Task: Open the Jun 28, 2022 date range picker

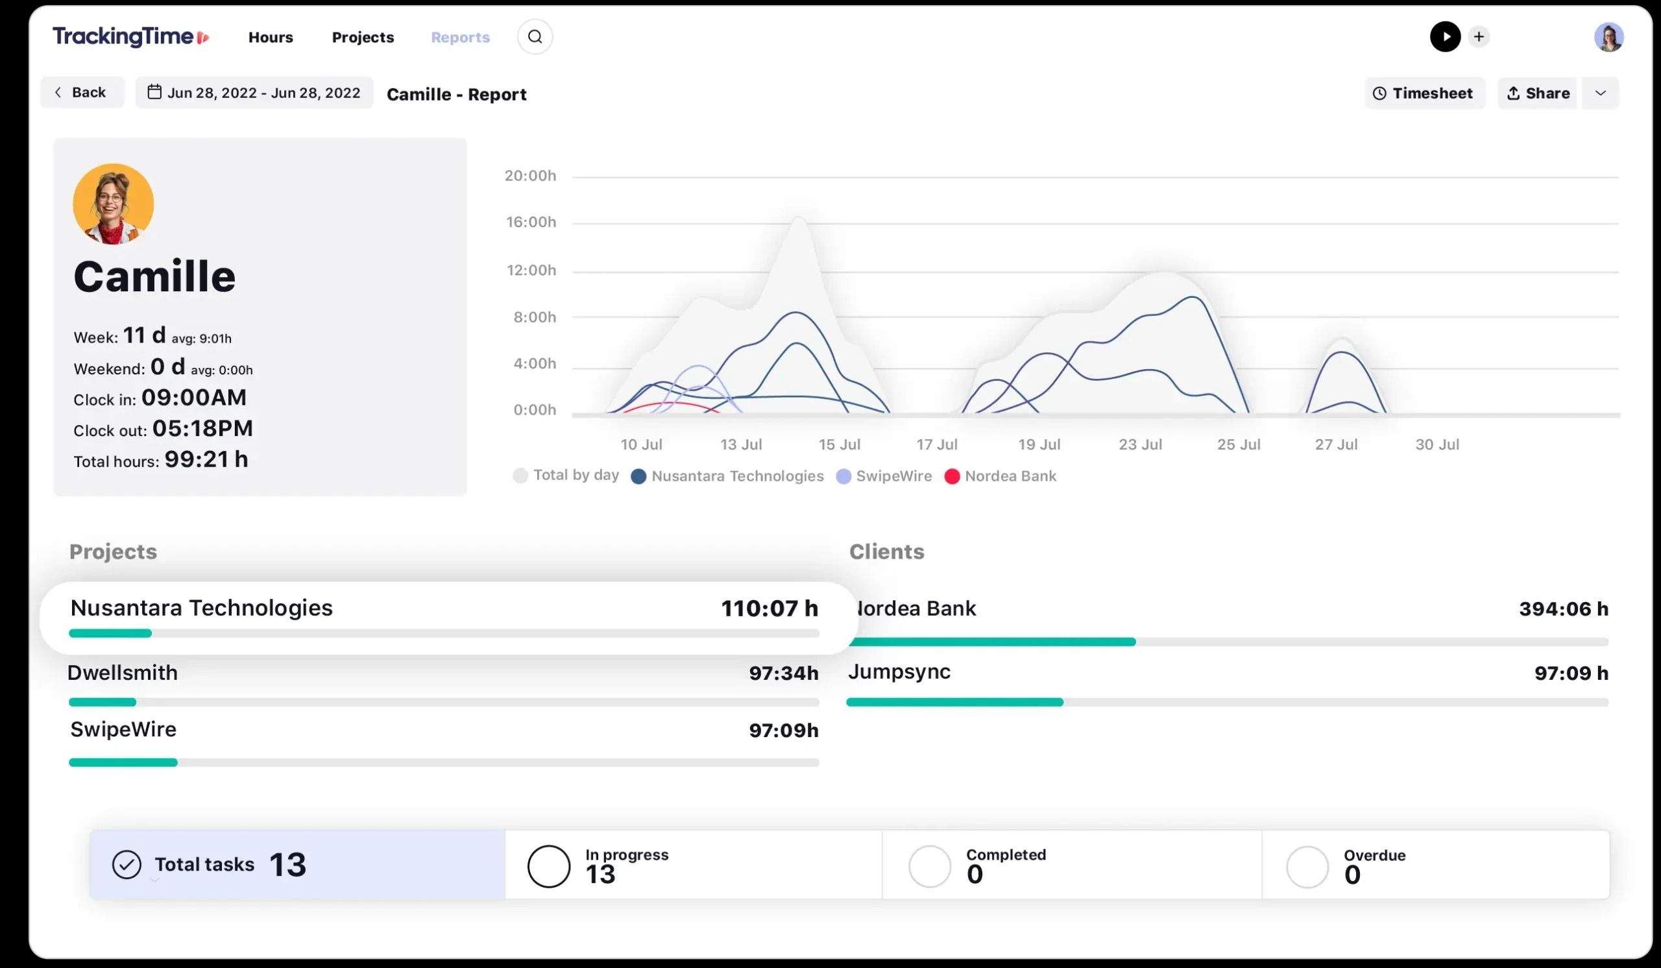Action: [x=254, y=92]
